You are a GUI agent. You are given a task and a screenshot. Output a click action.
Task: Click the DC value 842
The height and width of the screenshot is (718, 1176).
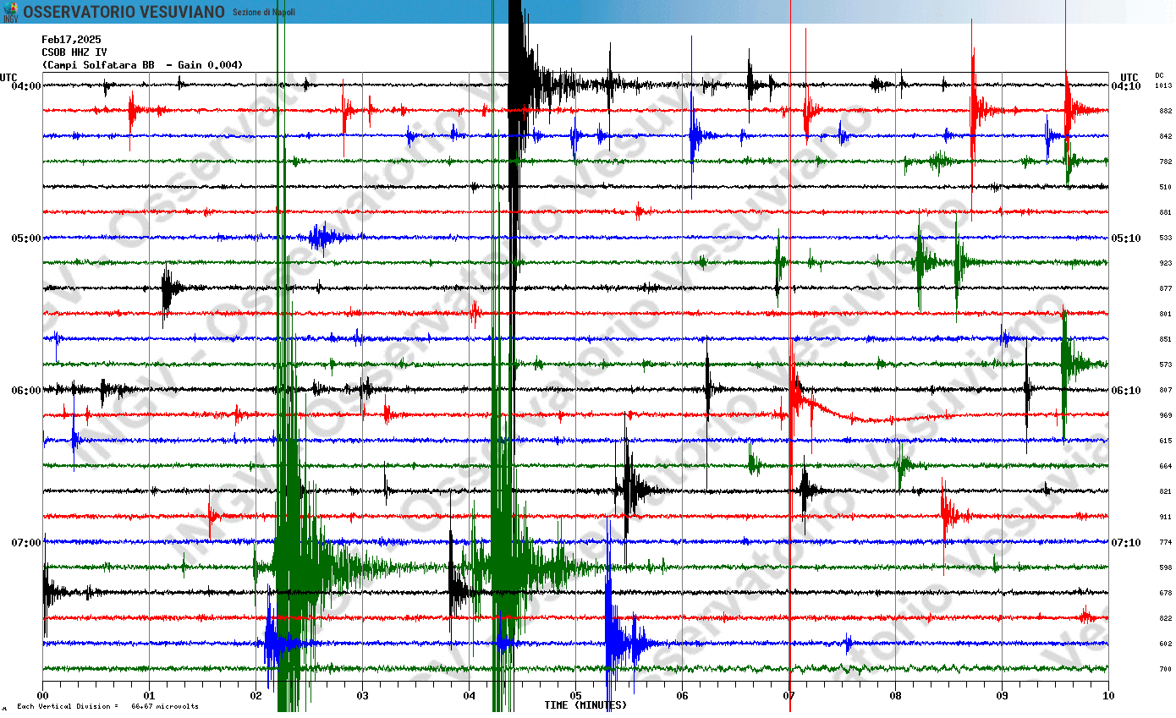point(1165,136)
